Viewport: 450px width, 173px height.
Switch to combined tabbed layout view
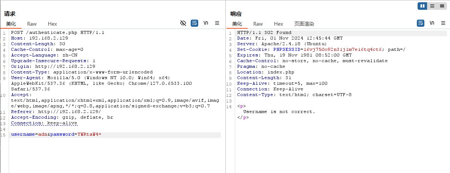click(x=441, y=6)
